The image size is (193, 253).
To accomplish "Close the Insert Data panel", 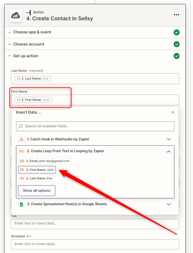I will [x=173, y=112].
